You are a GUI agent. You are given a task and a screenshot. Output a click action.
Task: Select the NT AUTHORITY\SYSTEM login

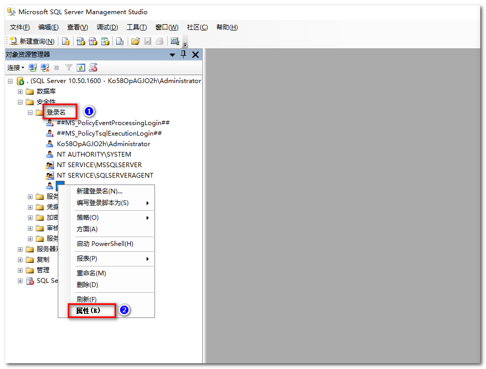pos(94,155)
